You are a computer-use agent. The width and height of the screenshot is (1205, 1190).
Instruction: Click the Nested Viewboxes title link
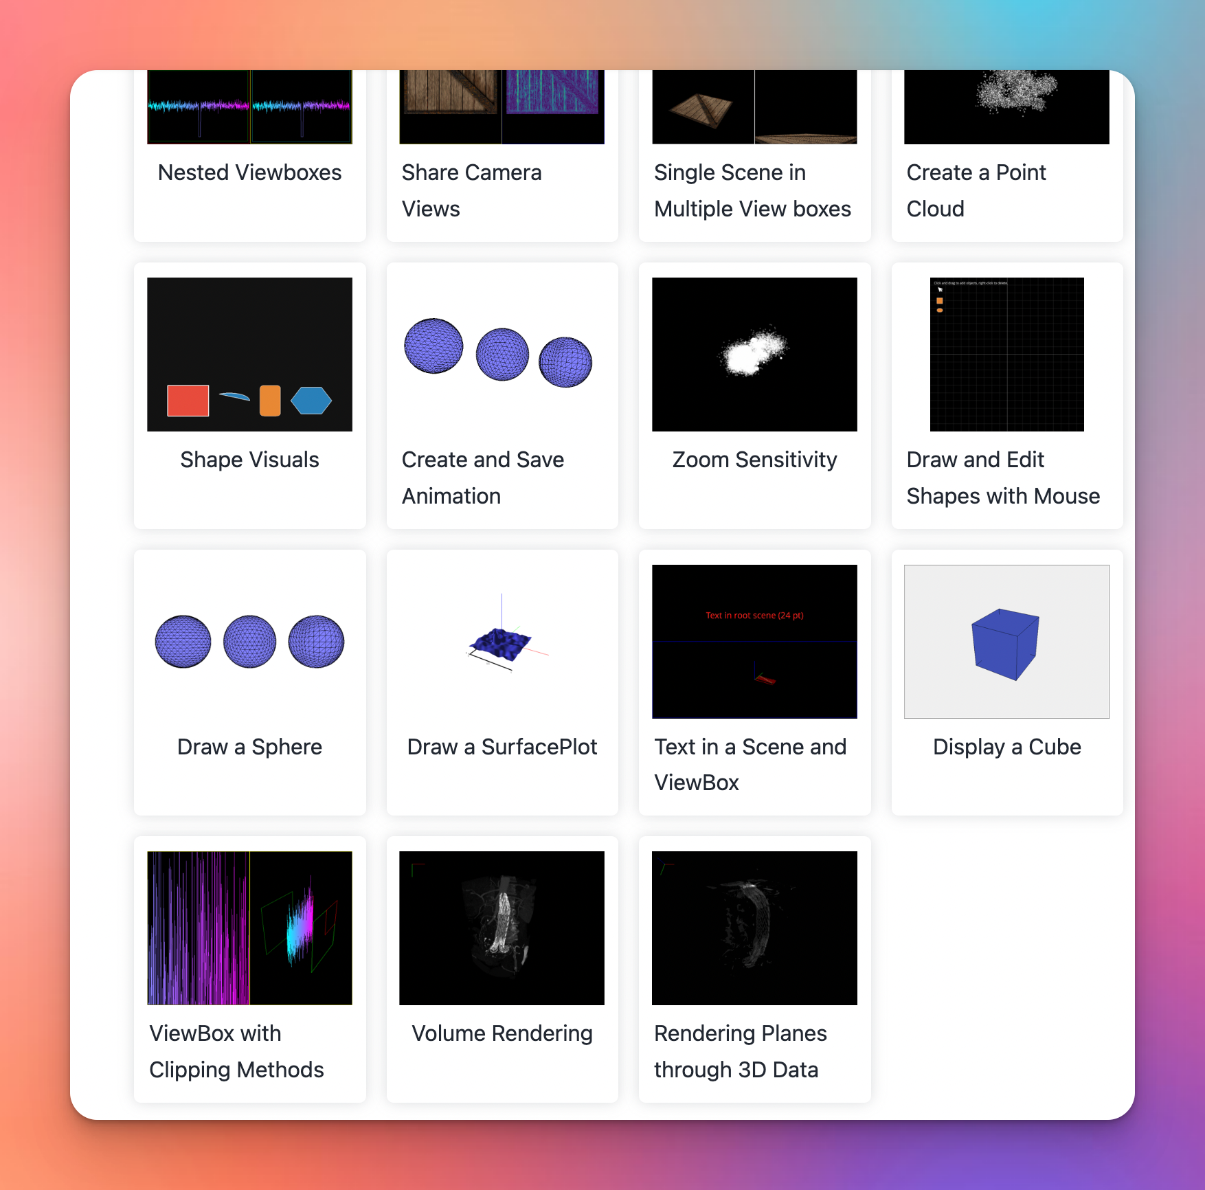[x=249, y=172]
